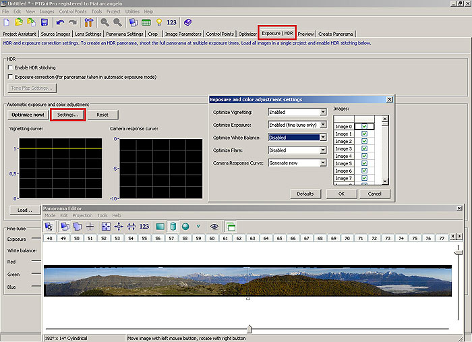The image size is (472, 342).
Task: Click the horizontal slider handle below the panorama
Action: click(x=249, y=329)
